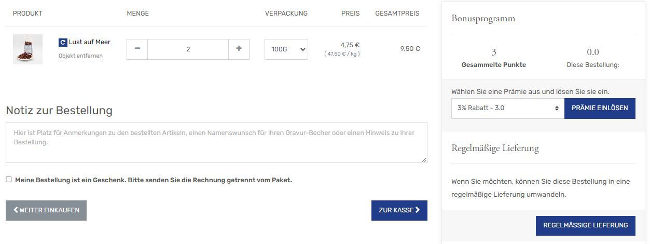The image size is (650, 244).
Task: Click the Gesammelte Punkte value
Action: [493, 52]
